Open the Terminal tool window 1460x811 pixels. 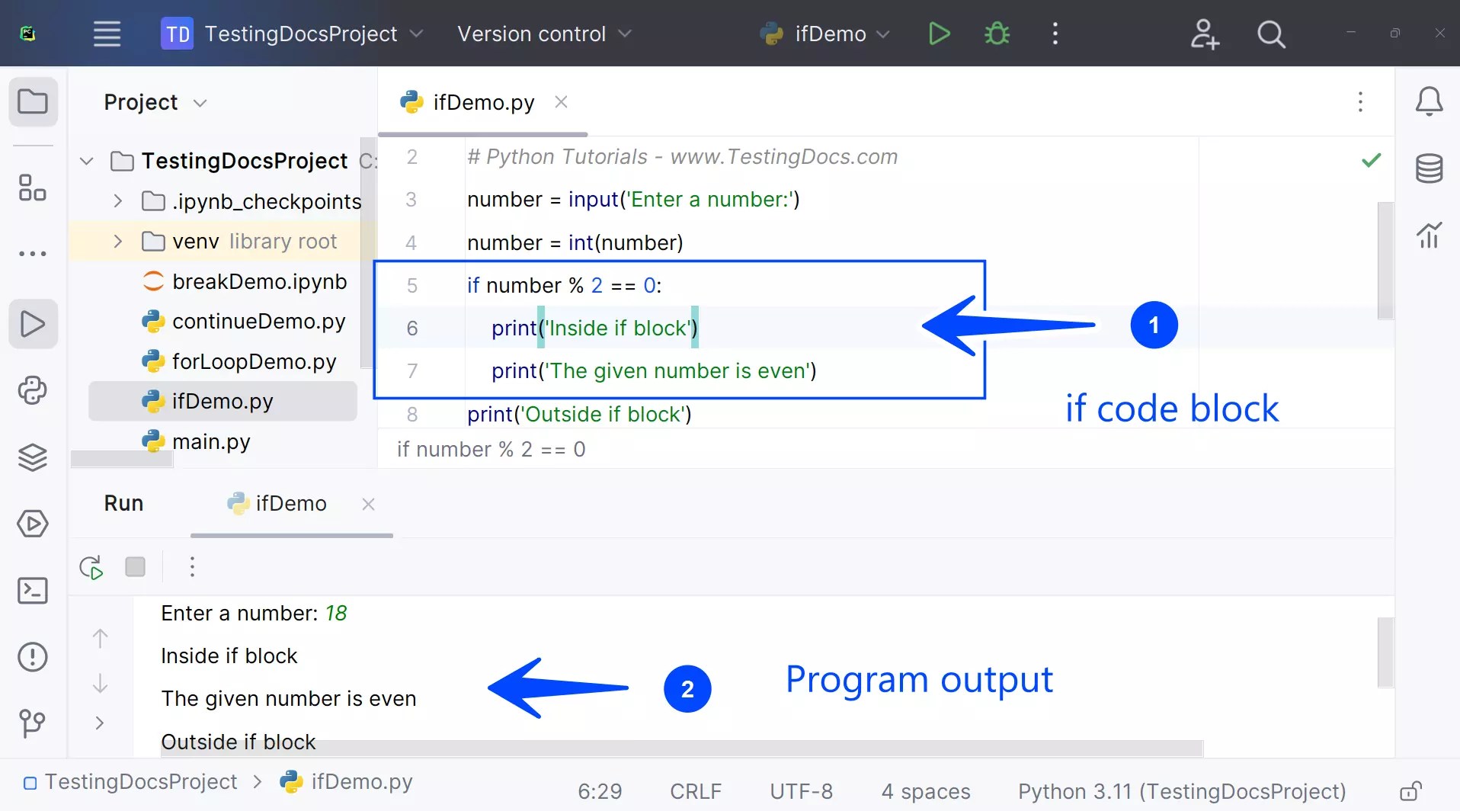(33, 591)
